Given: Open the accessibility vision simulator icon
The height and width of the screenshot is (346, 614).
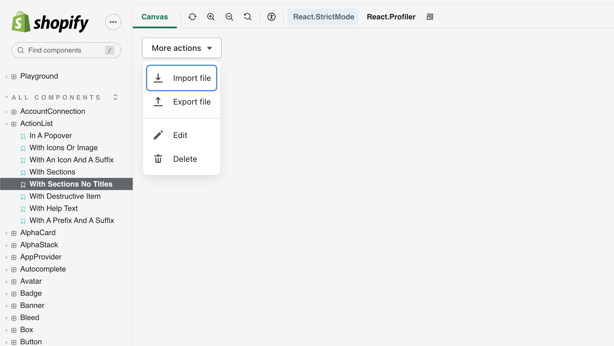Looking at the screenshot, I should (x=272, y=17).
